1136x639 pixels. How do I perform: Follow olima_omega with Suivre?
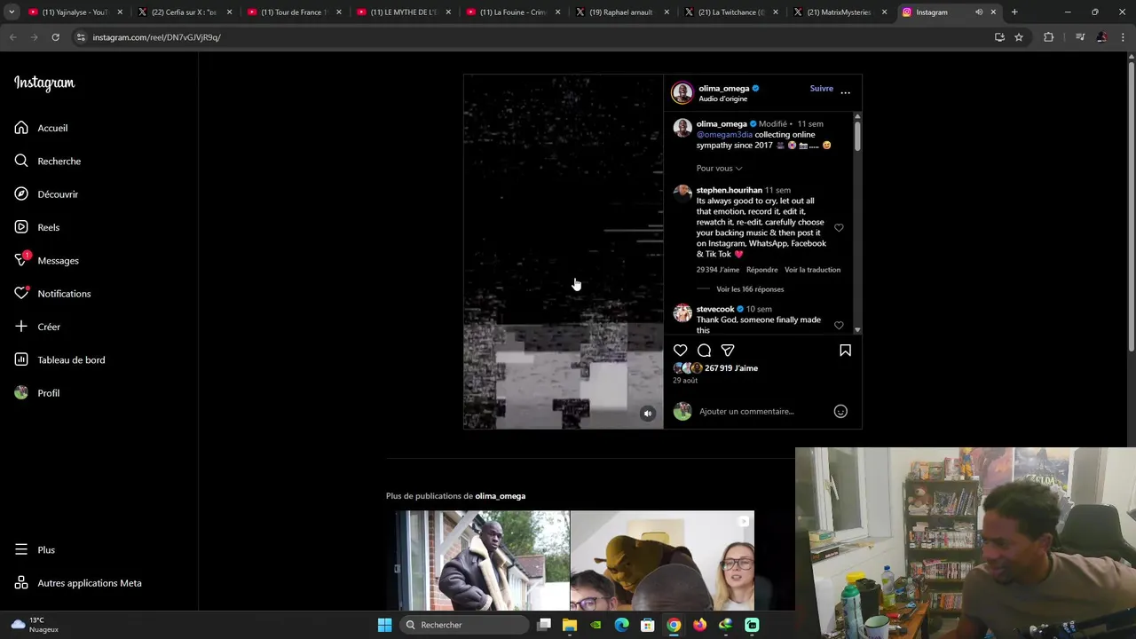(x=821, y=89)
